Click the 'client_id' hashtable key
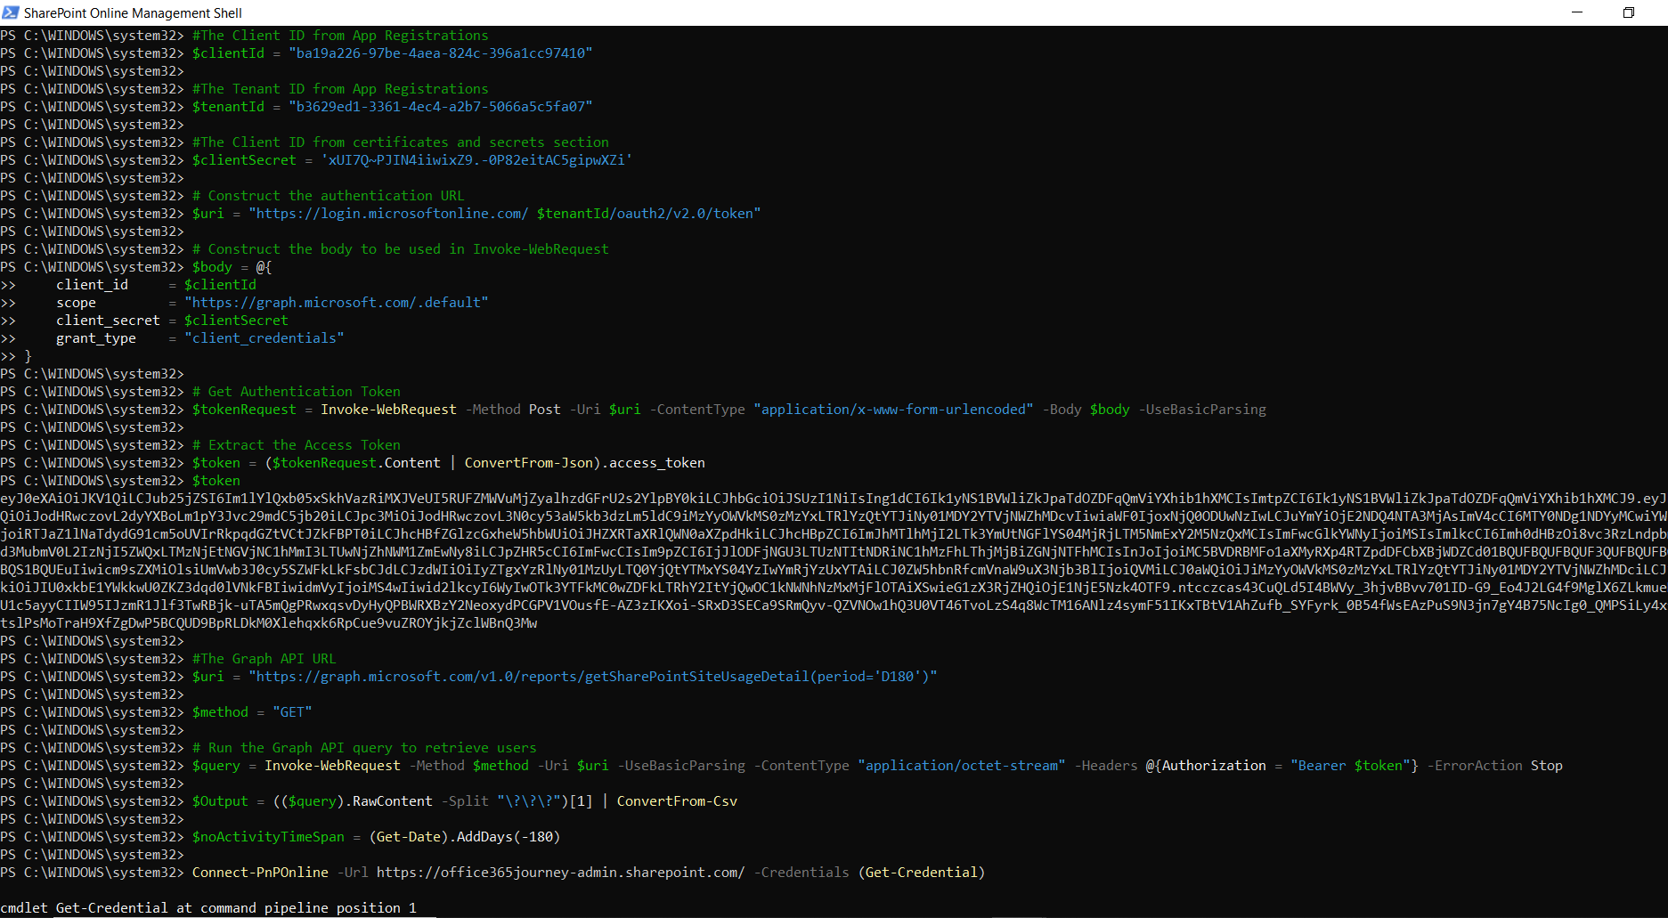 pos(92,285)
